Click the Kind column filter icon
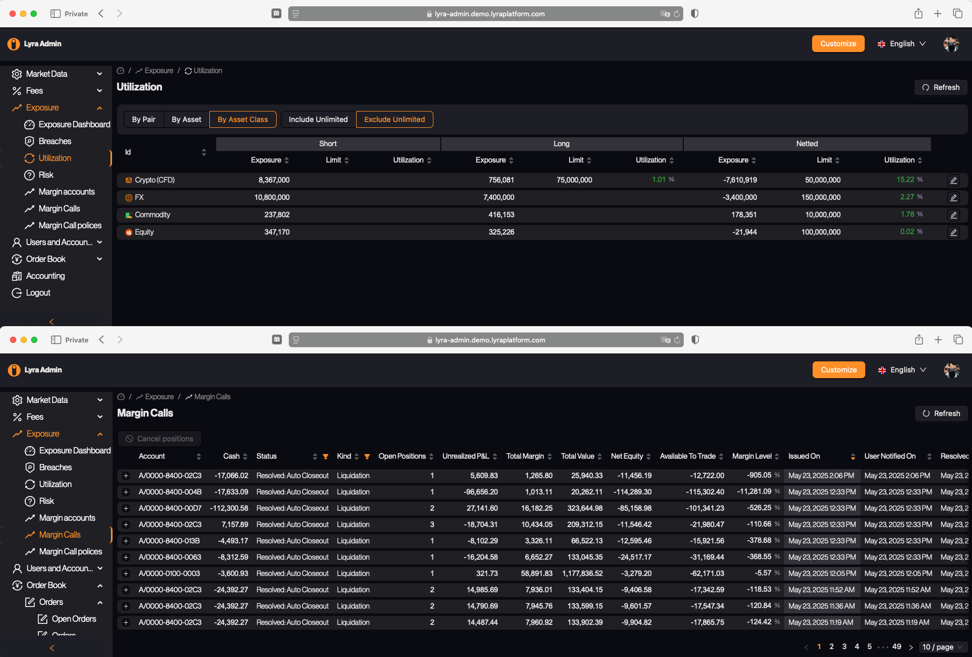This screenshot has height=657, width=972. (x=367, y=457)
